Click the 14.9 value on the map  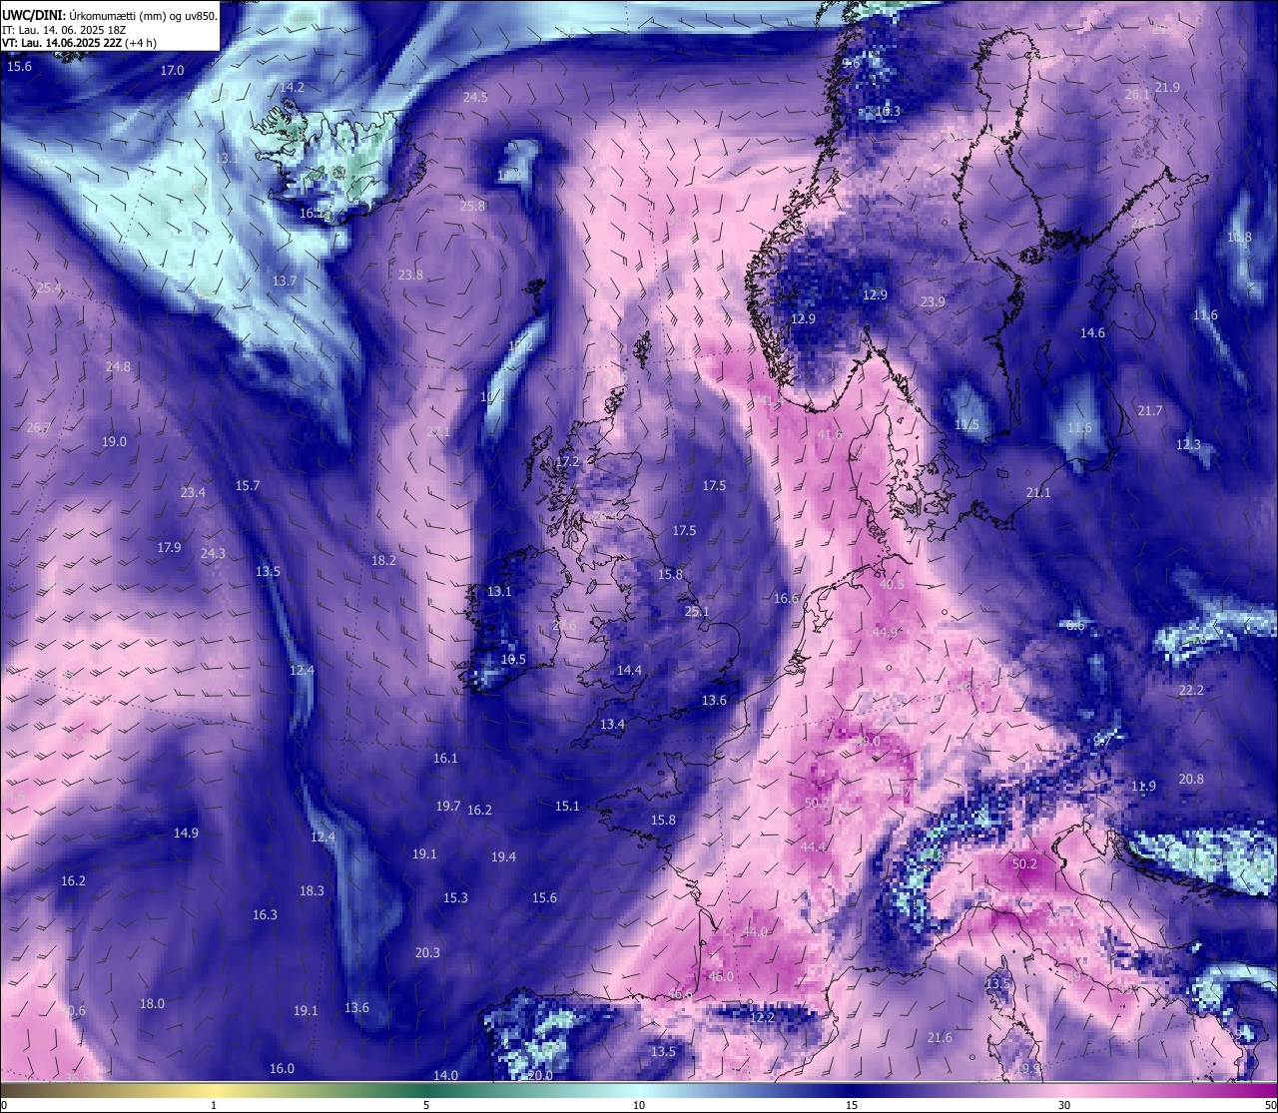186,834
